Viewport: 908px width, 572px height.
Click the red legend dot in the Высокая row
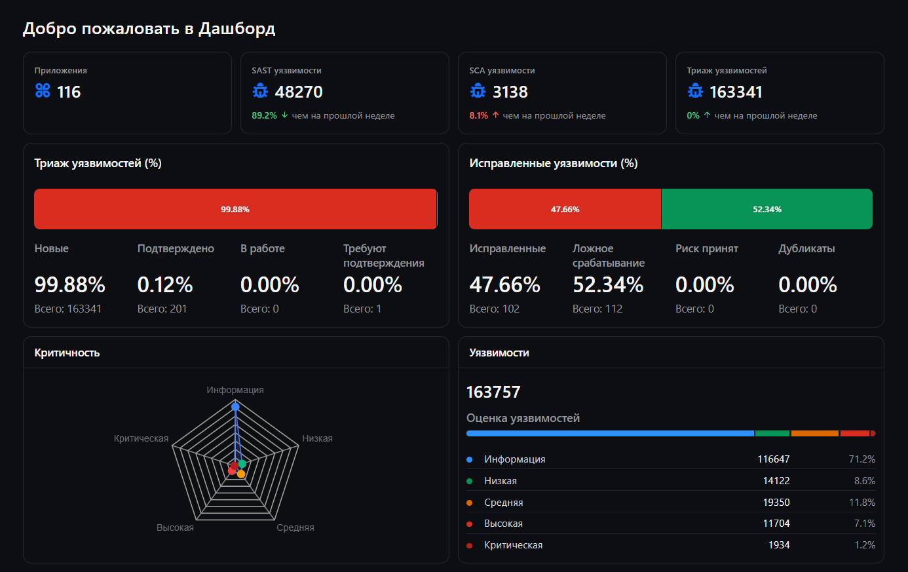pyautogui.click(x=469, y=524)
